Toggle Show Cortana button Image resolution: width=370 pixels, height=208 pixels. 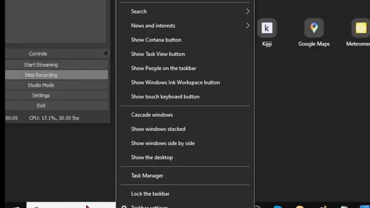(185, 40)
